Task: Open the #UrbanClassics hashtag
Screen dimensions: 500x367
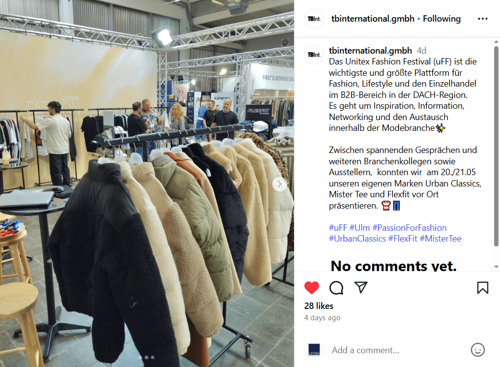Action: (357, 239)
